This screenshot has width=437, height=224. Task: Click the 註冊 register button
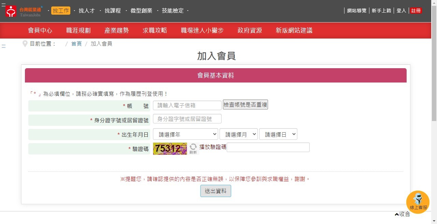[x=416, y=11]
